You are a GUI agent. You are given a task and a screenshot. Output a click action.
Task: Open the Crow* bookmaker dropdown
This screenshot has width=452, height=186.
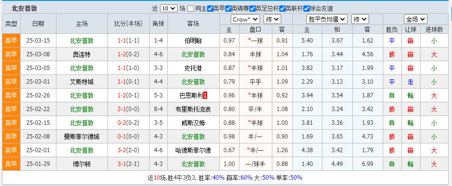click(x=245, y=19)
